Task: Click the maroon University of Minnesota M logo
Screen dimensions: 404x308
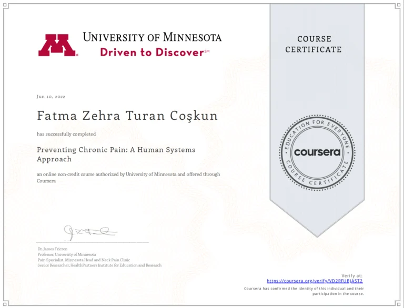Action: (x=58, y=45)
